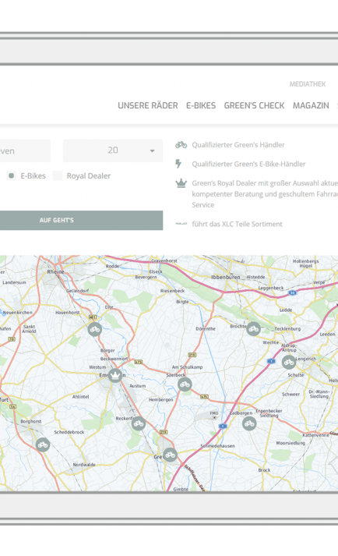This screenshot has height=556, width=338.
Task: Click the bike dealer marker near Hauenhorst
Action: click(94, 329)
